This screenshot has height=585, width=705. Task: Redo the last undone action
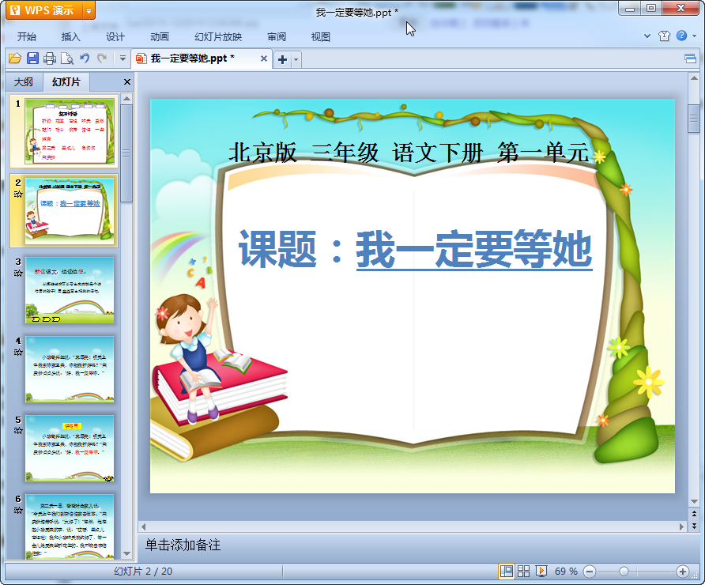[102, 58]
